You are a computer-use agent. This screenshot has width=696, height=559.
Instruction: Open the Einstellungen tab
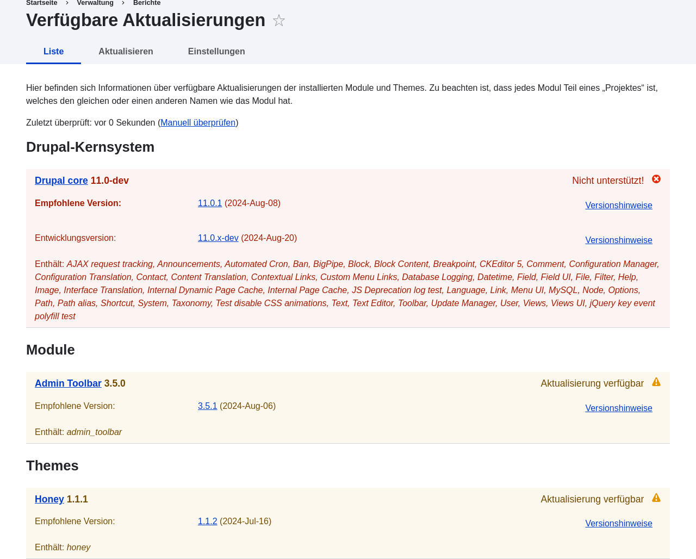(x=216, y=52)
